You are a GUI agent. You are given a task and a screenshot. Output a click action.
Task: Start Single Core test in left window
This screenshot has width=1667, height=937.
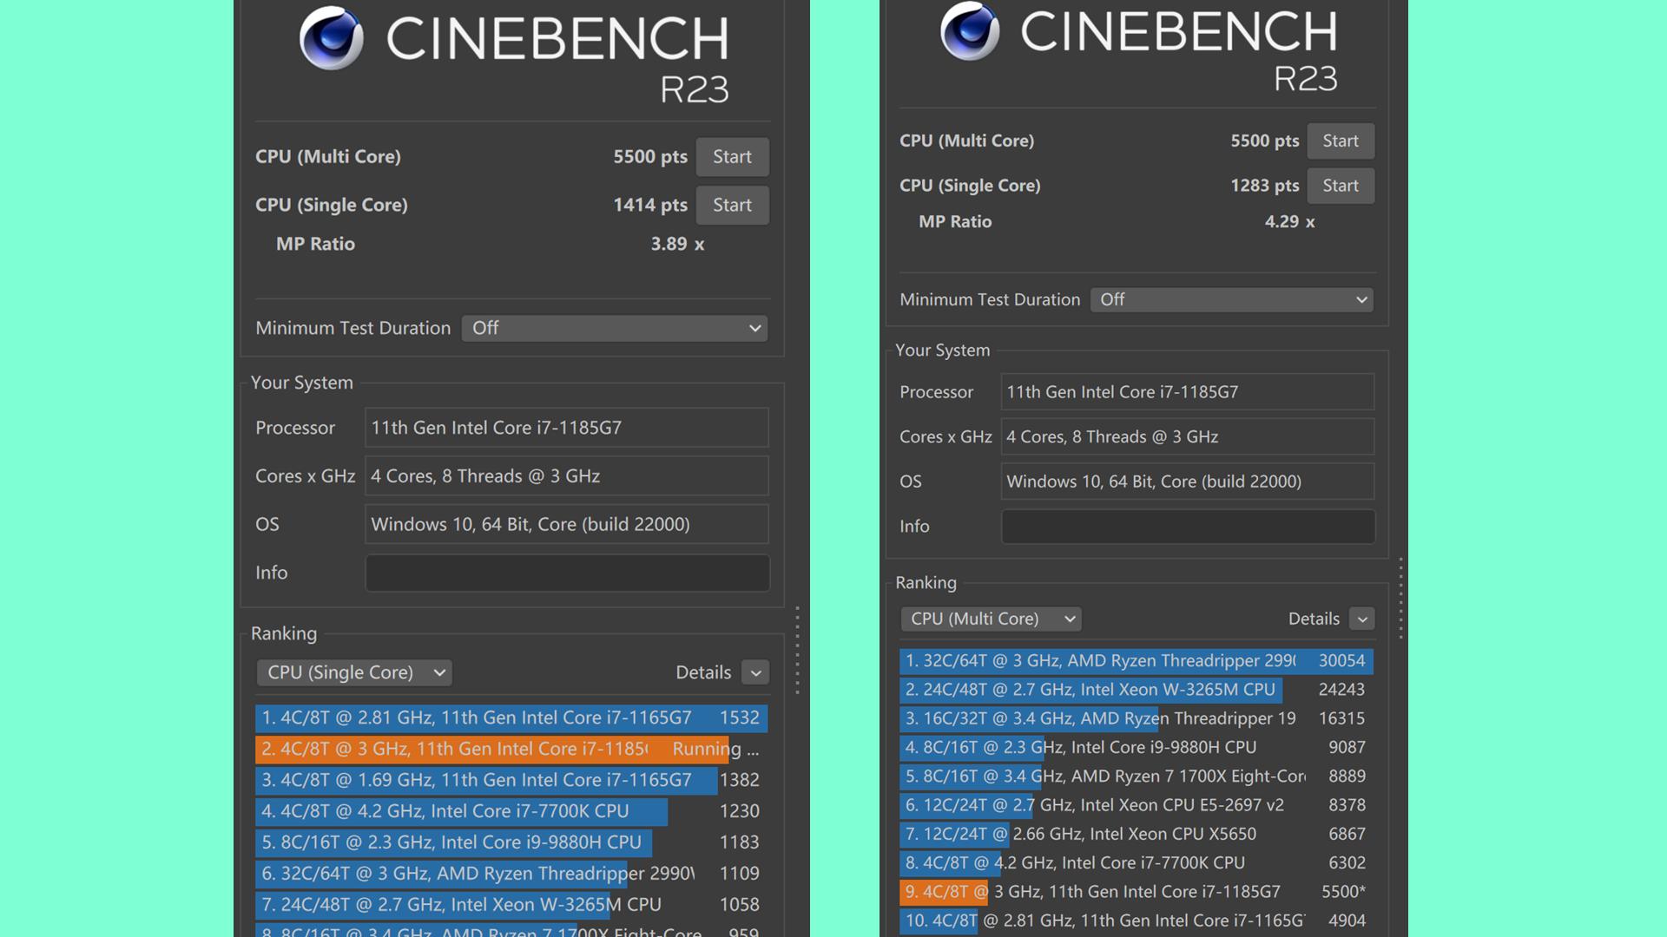click(732, 206)
